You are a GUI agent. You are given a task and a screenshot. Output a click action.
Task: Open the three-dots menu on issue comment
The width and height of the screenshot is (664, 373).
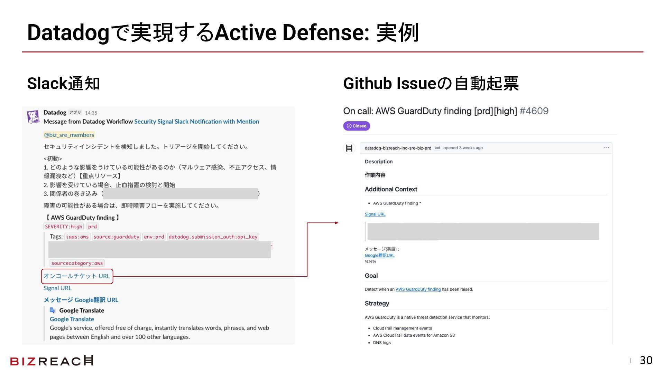tap(606, 148)
